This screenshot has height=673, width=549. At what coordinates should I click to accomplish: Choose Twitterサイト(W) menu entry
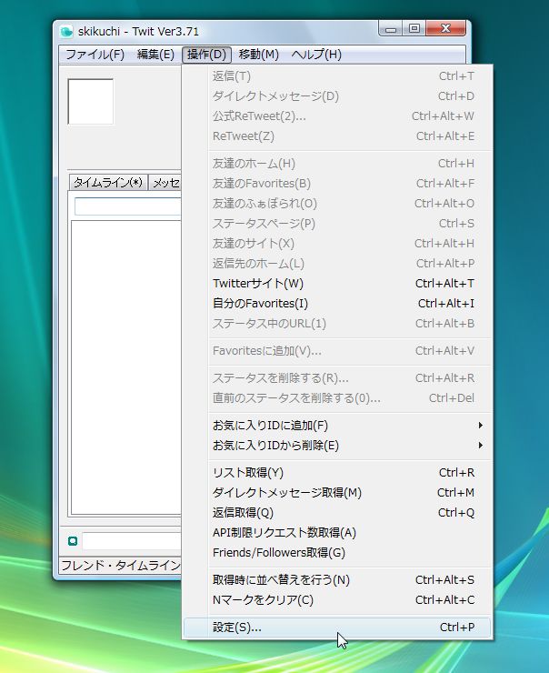337,283
